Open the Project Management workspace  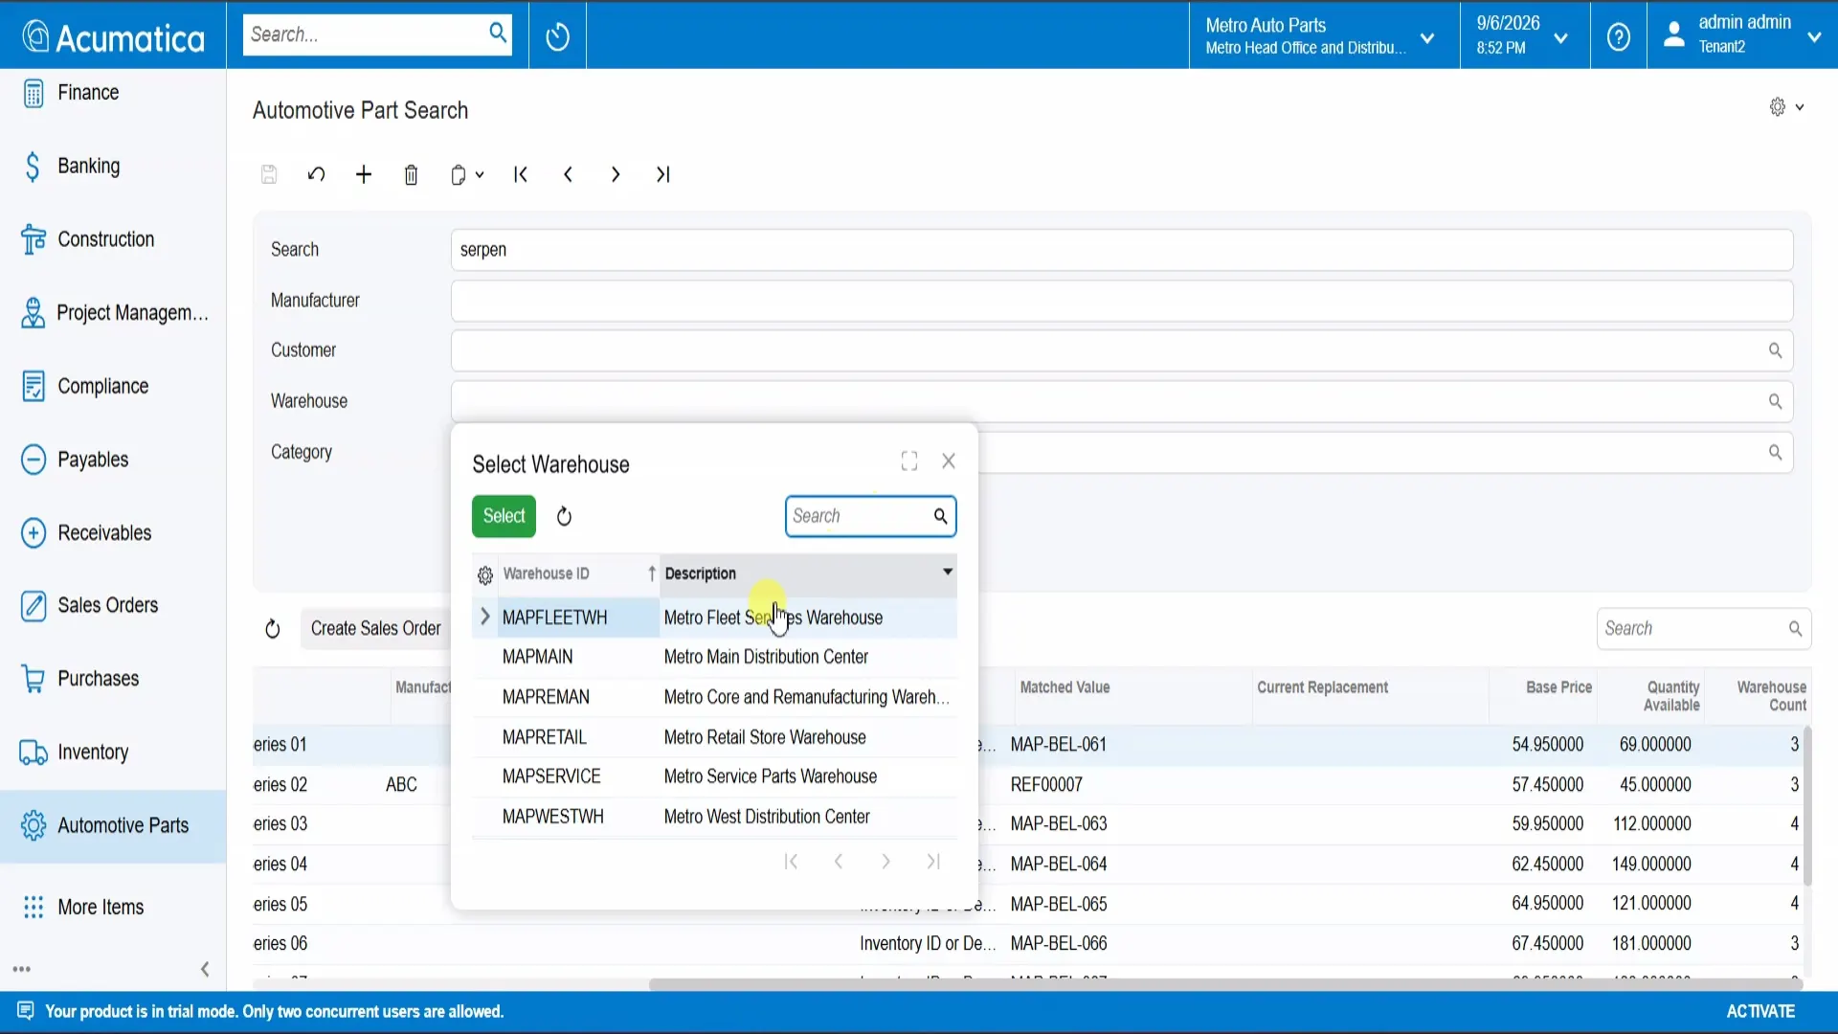pyautogui.click(x=113, y=313)
